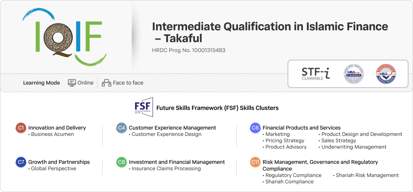
Task: Click the dark blue C7 badge
Action: [x=21, y=162]
